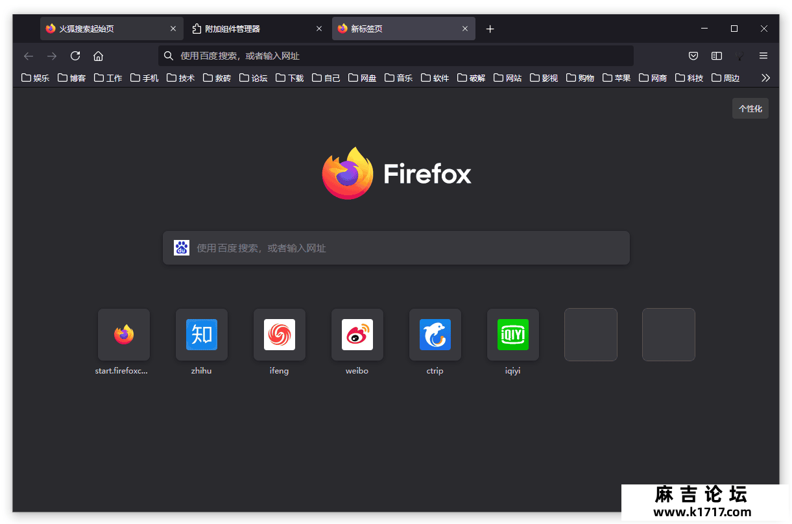The image size is (792, 524).
Task: Open the 音乐 bookmark folder
Action: tap(398, 78)
